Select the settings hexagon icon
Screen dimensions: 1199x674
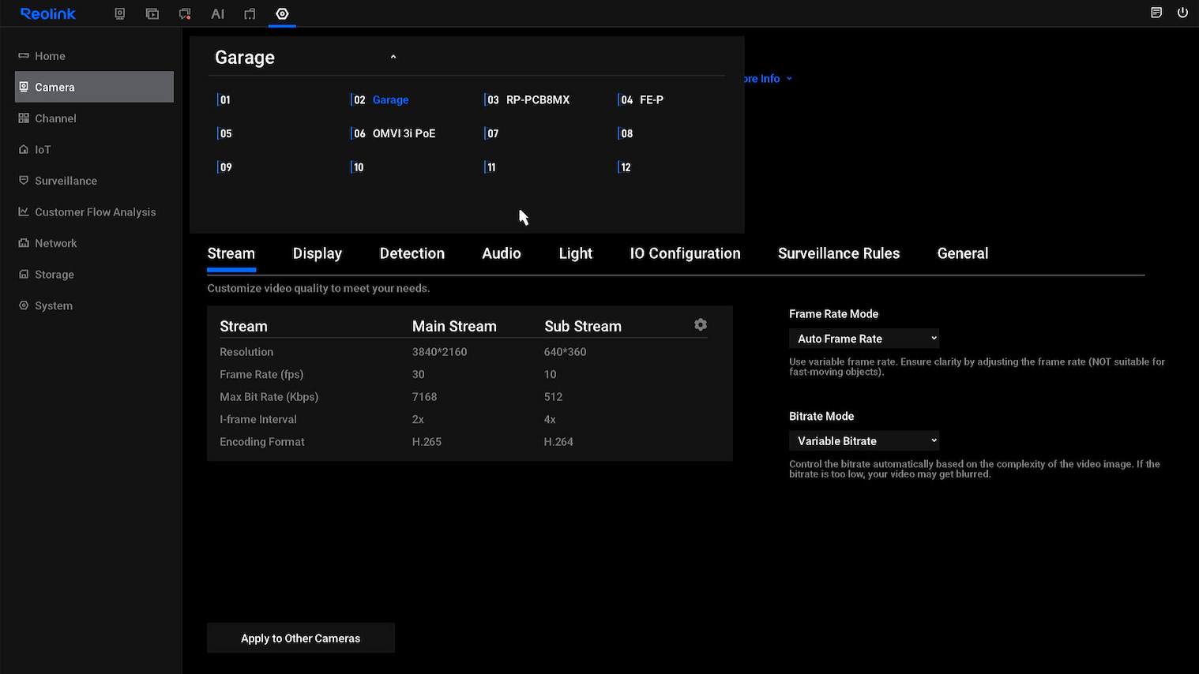[282, 13]
